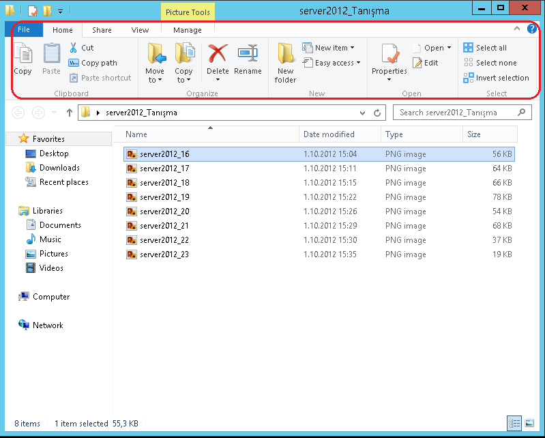Click the red Delete icon
Screen dimensions: 545x438
click(x=218, y=54)
